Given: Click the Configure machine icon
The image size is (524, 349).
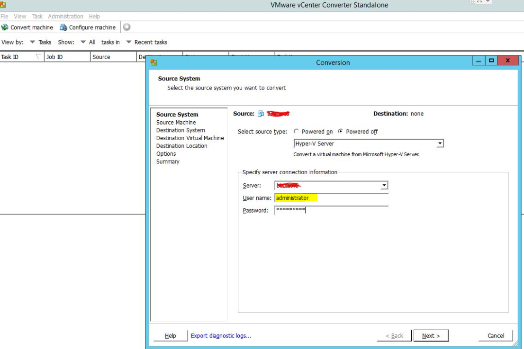Looking at the screenshot, I should 63,27.
